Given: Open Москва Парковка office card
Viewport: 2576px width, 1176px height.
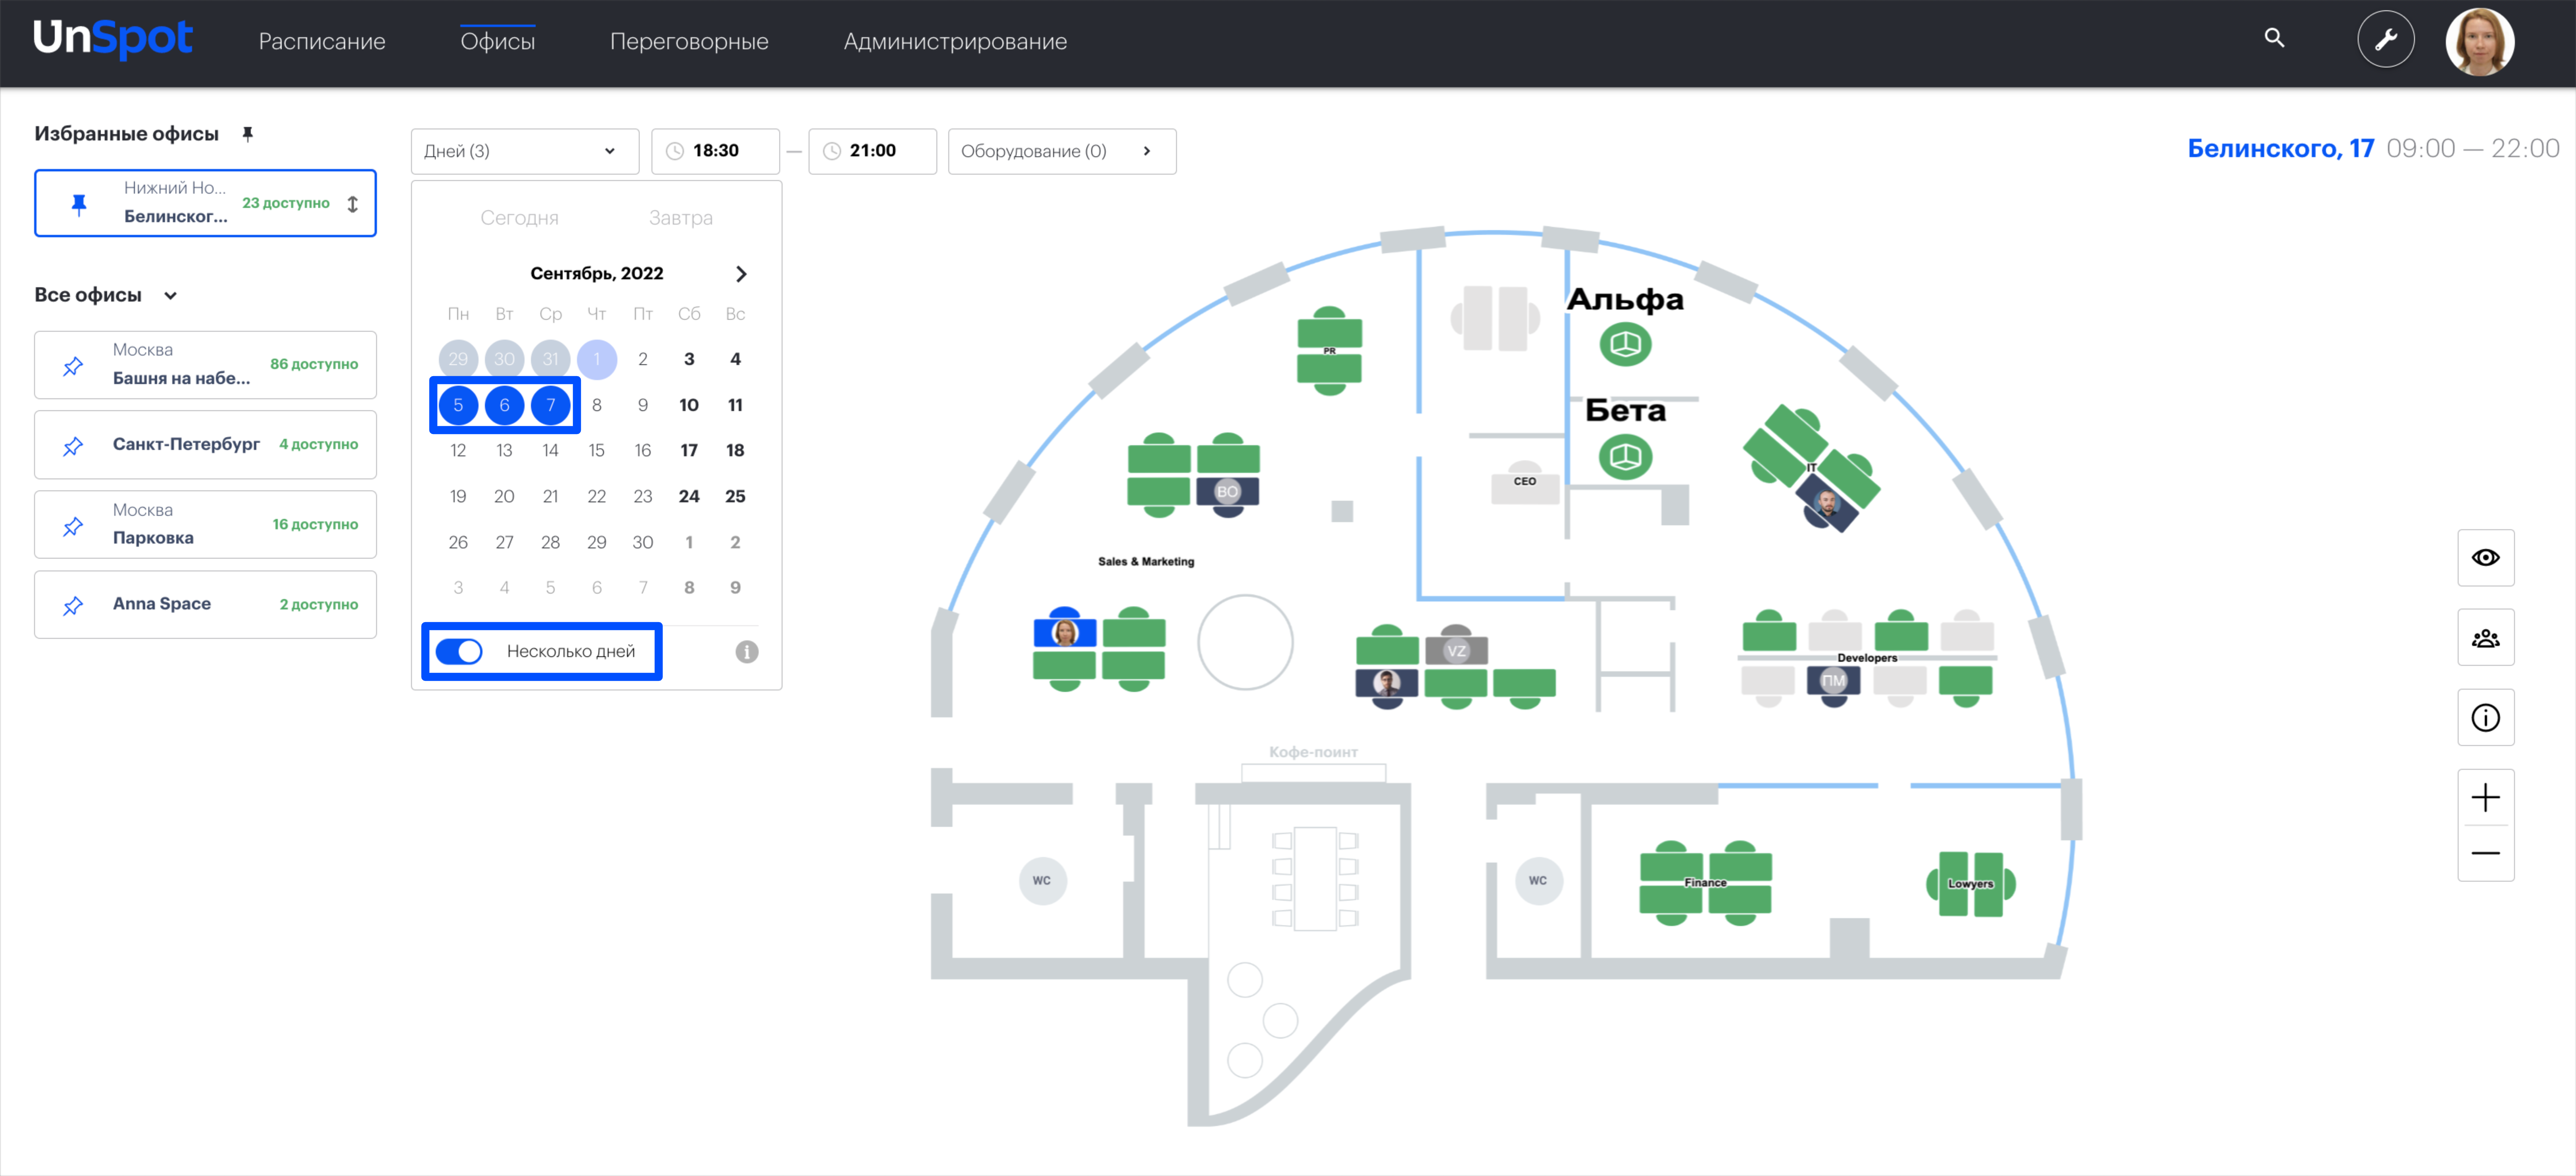Looking at the screenshot, I should click(205, 525).
